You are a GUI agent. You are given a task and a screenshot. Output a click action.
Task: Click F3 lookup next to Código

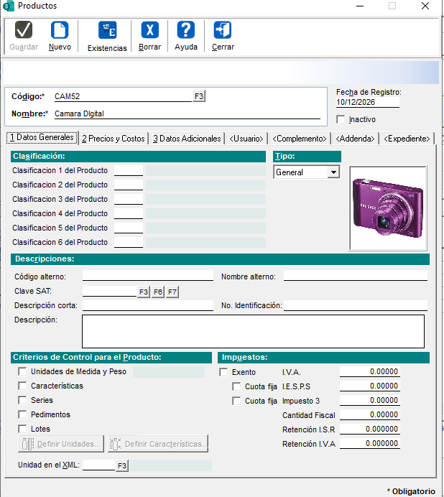199,96
